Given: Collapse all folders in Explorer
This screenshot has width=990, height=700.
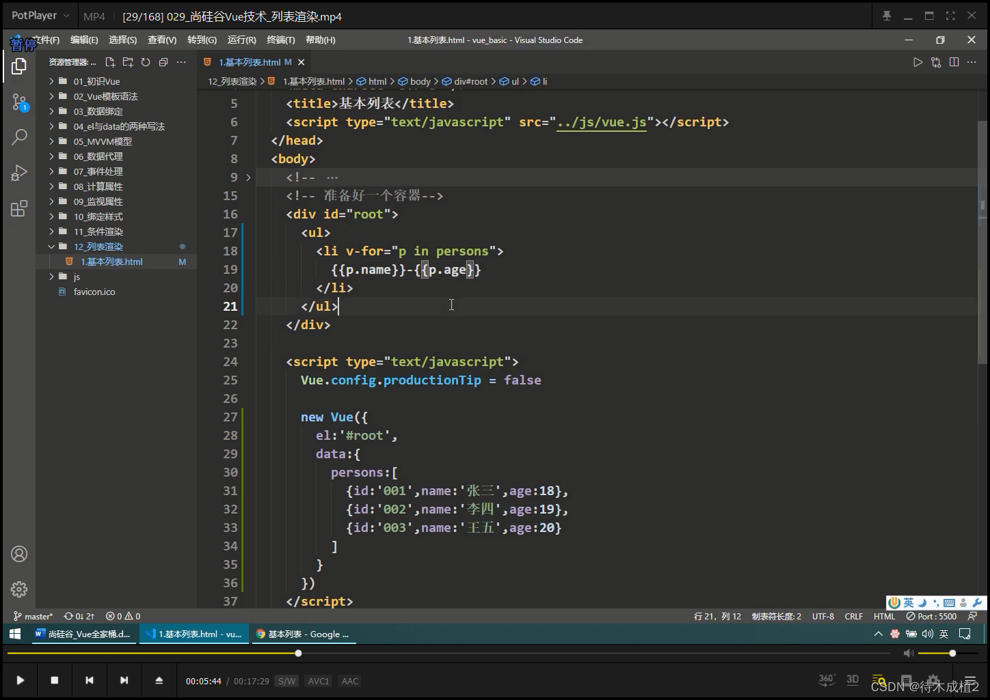Looking at the screenshot, I should (x=163, y=62).
